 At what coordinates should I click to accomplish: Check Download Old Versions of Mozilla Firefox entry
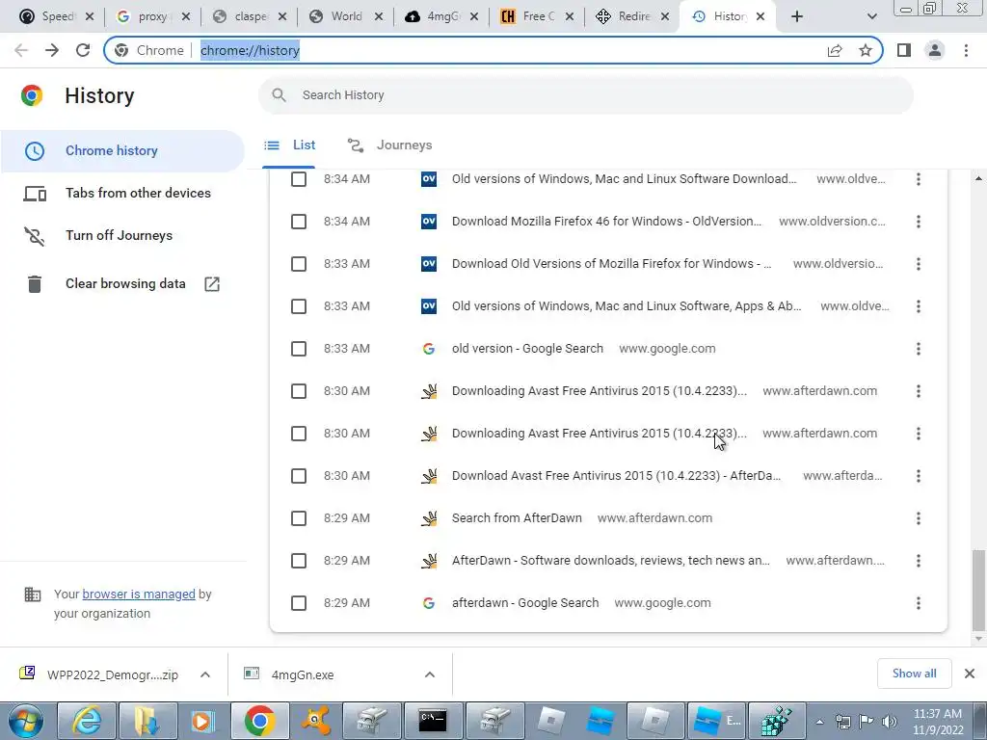pos(299,264)
